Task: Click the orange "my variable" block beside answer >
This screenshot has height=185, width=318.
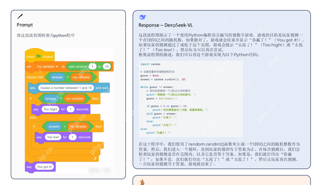Action: point(75,99)
